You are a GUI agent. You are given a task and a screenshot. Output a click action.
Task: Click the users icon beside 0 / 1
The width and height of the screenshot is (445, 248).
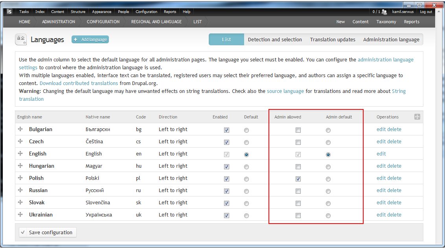point(384,12)
